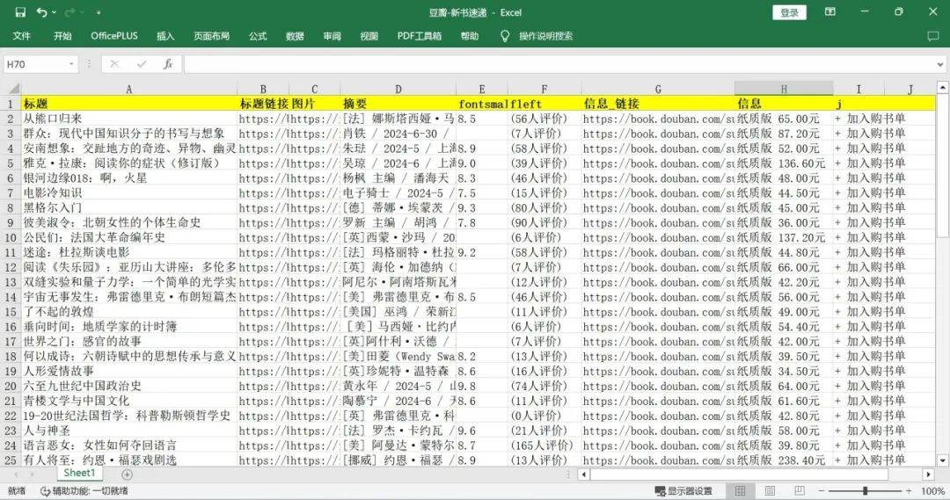Expand the Name Box dropdown arrow

71,64
